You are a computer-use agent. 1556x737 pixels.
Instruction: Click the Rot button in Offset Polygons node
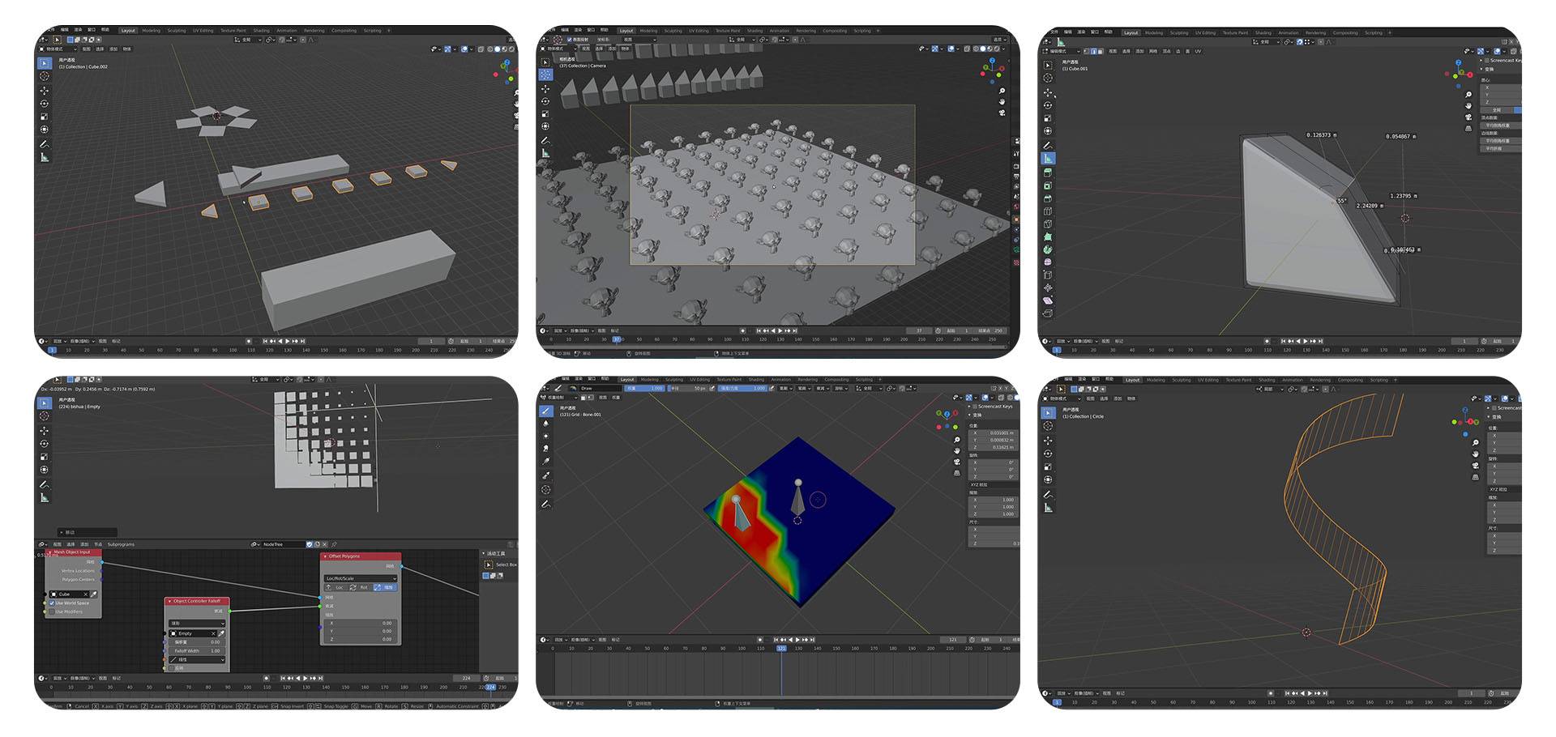(361, 587)
